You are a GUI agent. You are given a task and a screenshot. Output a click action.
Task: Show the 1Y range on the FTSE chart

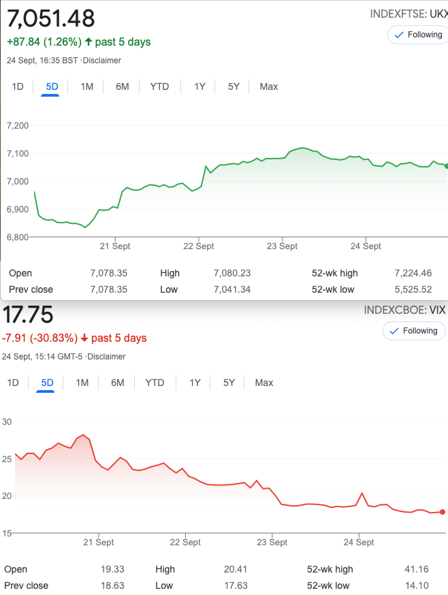199,86
